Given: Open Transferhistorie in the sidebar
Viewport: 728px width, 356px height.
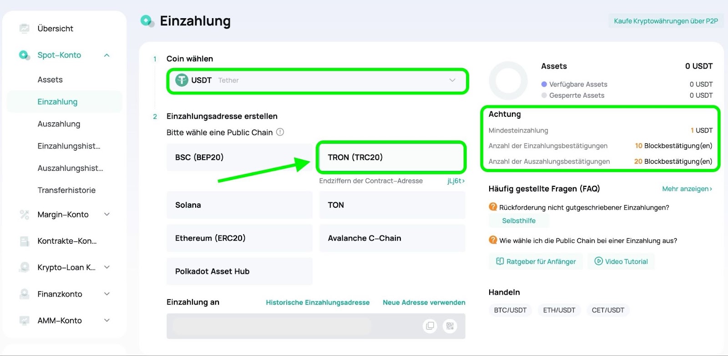Looking at the screenshot, I should tap(66, 190).
